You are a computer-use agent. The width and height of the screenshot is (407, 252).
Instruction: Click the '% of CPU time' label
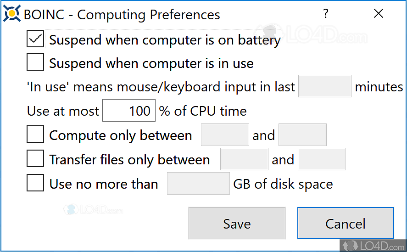(203, 111)
